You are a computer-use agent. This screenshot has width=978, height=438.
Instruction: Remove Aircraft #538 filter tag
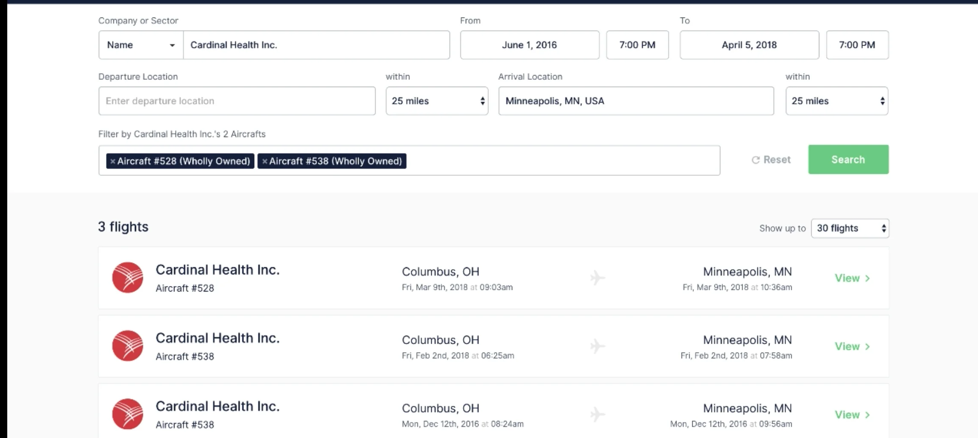coord(264,161)
